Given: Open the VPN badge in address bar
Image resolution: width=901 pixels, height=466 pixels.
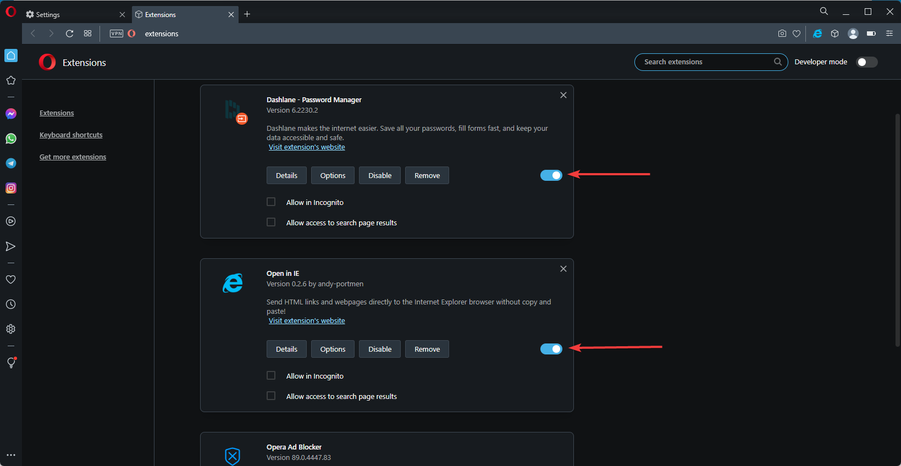Looking at the screenshot, I should pyautogui.click(x=117, y=34).
